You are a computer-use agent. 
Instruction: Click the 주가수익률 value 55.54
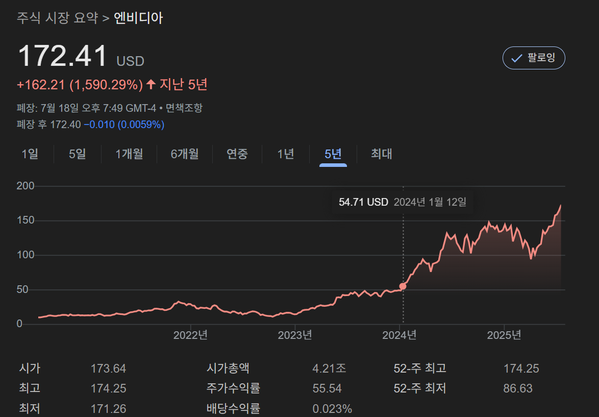[x=327, y=388]
